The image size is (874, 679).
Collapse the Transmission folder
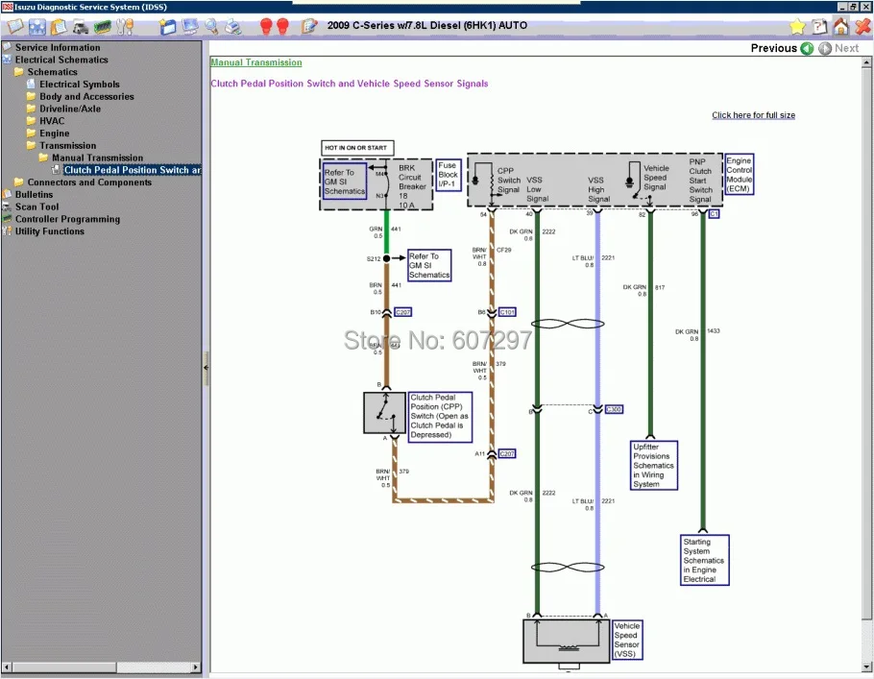[67, 146]
